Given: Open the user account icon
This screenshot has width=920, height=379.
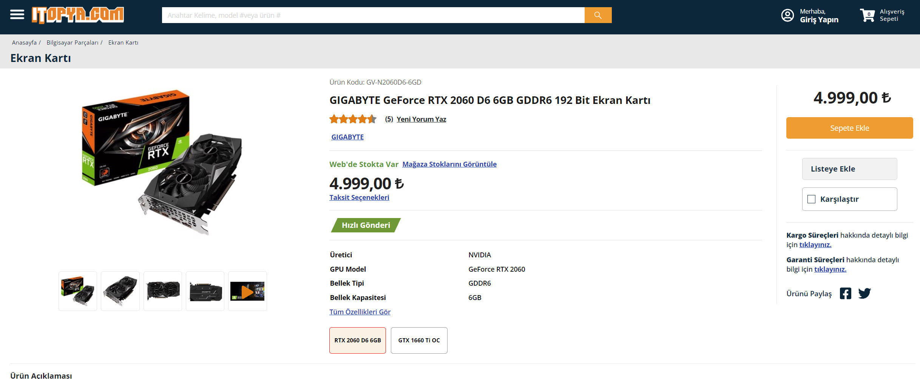Looking at the screenshot, I should [x=787, y=15].
